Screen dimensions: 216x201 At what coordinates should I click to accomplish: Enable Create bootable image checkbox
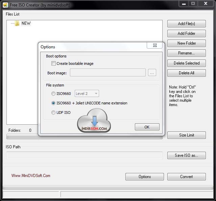tap(53, 63)
